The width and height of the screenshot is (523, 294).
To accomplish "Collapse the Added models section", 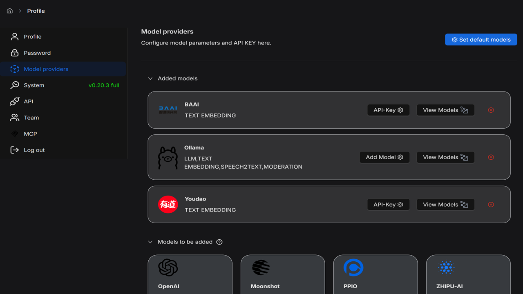I will 150,78.
